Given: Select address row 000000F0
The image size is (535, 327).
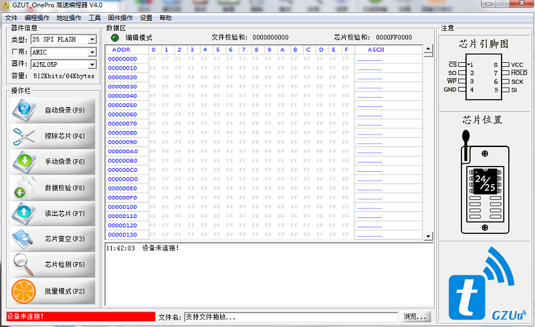Looking at the screenshot, I should [x=122, y=198].
